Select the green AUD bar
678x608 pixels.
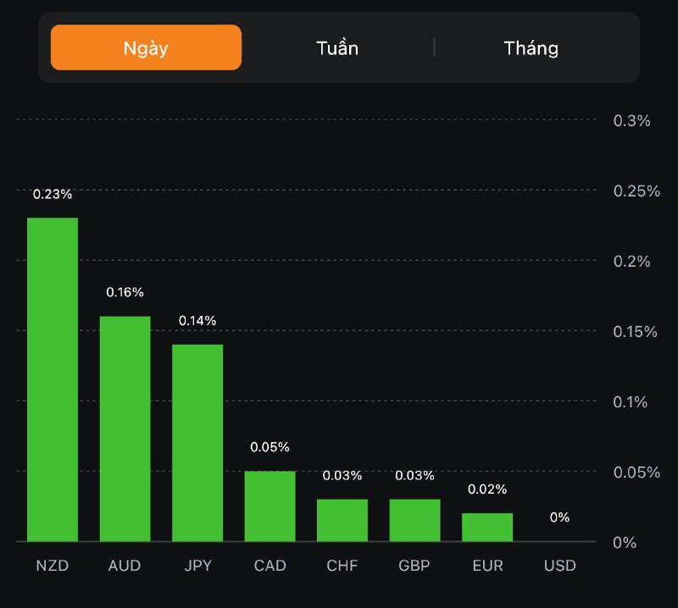pyautogui.click(x=125, y=428)
